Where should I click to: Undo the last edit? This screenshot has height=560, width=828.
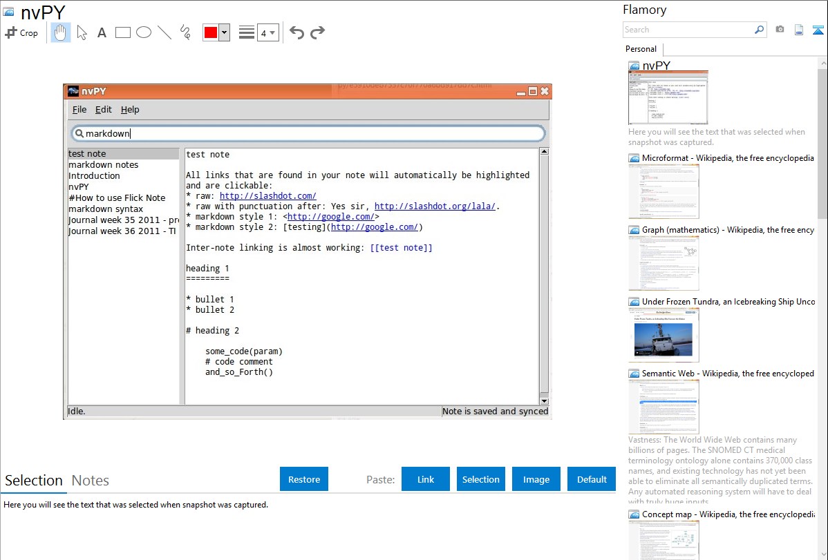(297, 32)
